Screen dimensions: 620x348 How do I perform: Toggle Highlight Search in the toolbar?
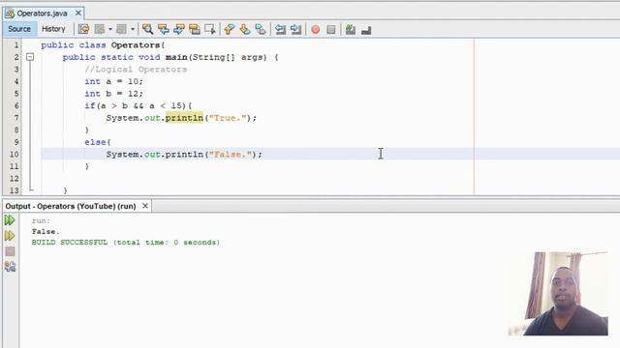(194, 29)
